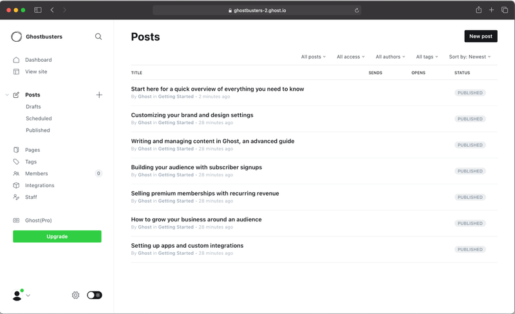The width and height of the screenshot is (515, 314).
Task: Click the Dashboard home icon
Action: 16,60
